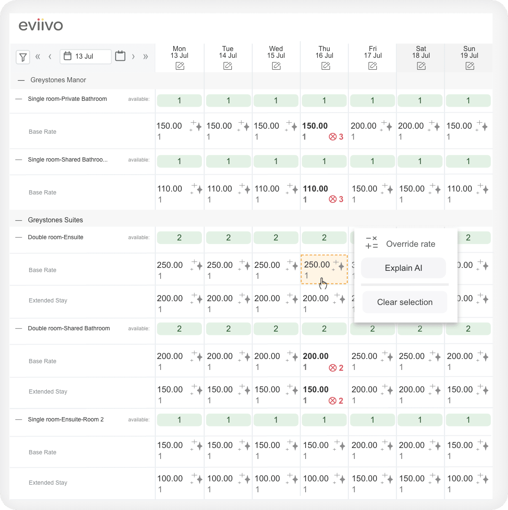Viewport: 508px width, 510px height.
Task: Click red restriction icon in Private Bathroom Thursday cell
Action: [333, 137]
